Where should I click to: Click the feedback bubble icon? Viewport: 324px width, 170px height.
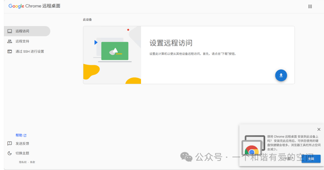(x=10, y=143)
